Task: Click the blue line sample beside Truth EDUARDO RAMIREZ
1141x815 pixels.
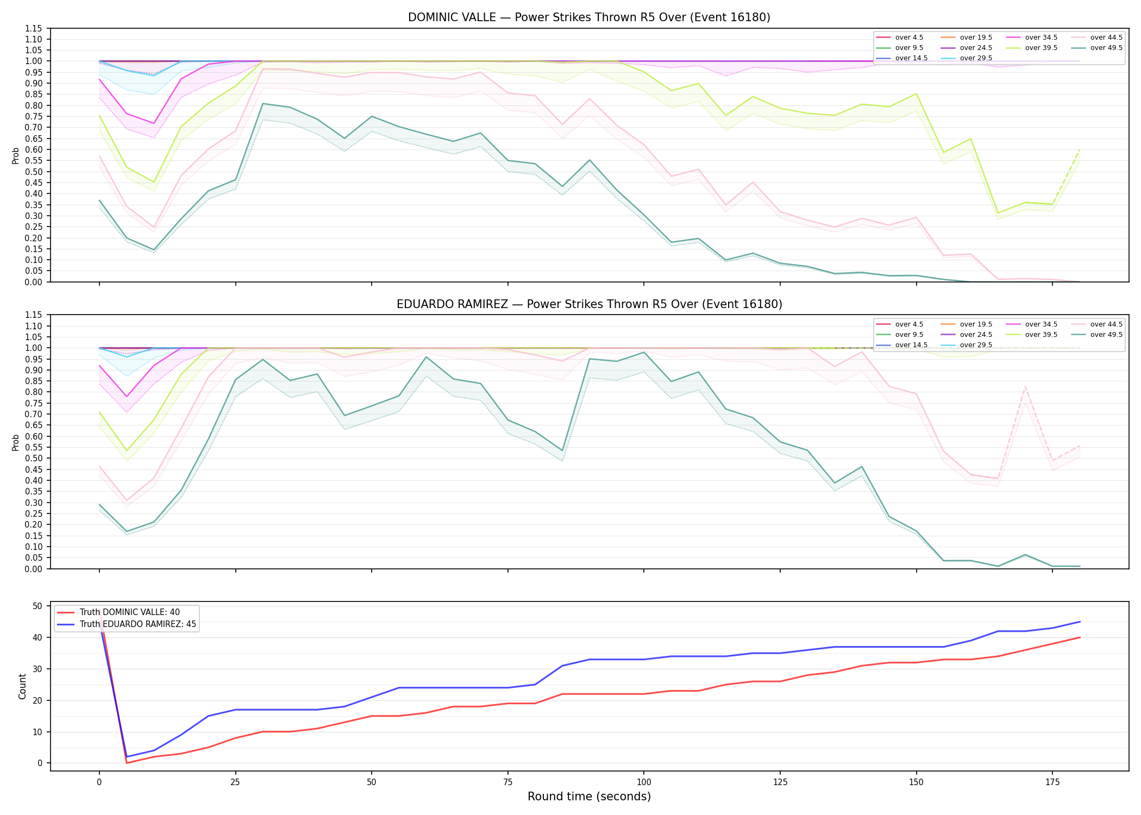Action: [x=66, y=624]
